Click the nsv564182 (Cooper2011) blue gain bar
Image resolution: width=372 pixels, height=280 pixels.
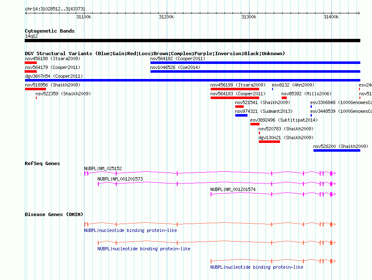pyautogui.click(x=255, y=63)
